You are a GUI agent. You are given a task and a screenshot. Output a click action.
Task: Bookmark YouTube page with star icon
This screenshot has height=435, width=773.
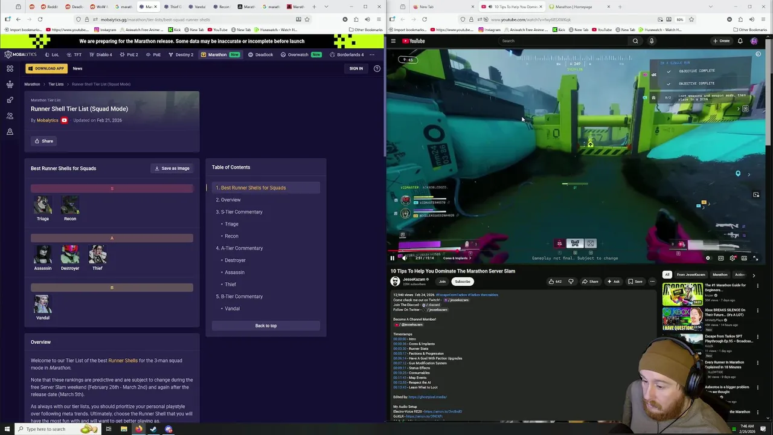[x=691, y=19]
